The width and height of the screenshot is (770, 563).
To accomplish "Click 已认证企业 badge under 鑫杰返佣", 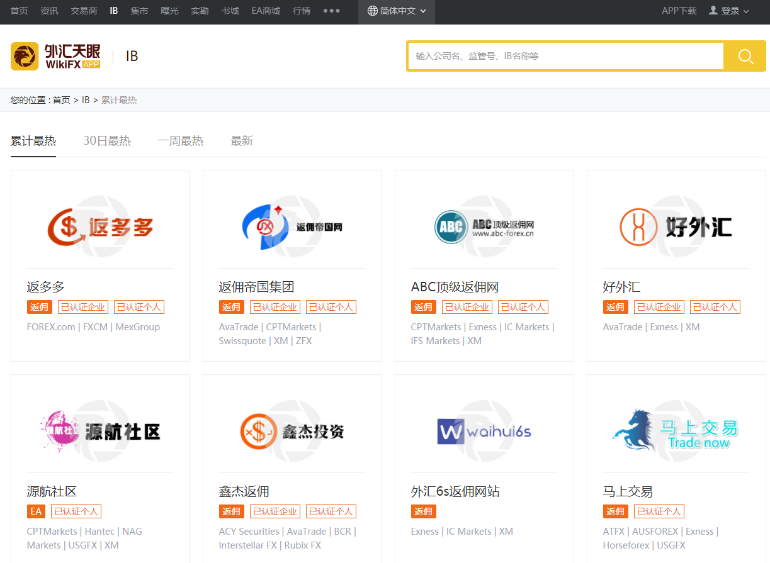I will click(275, 511).
